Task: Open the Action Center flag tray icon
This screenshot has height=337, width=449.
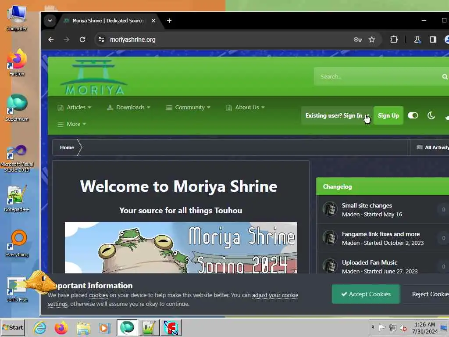Action: [x=382, y=327]
